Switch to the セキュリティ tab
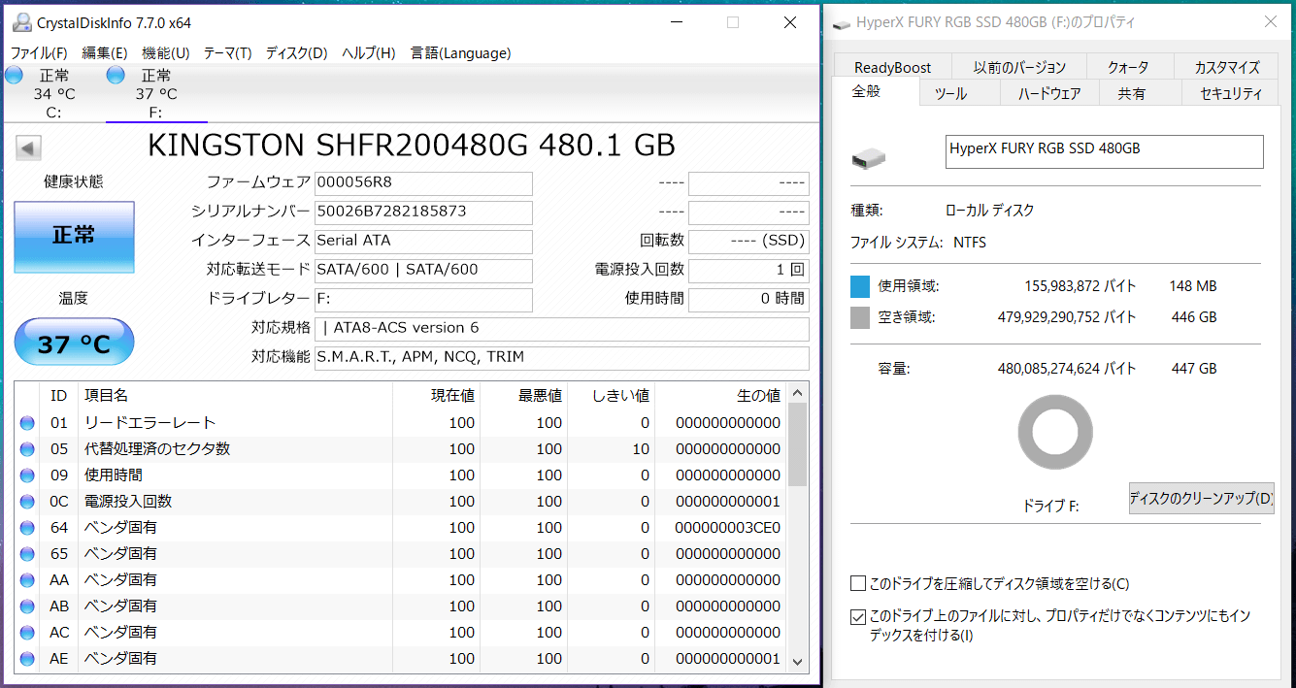Viewport: 1296px width, 688px height. coord(1231,94)
